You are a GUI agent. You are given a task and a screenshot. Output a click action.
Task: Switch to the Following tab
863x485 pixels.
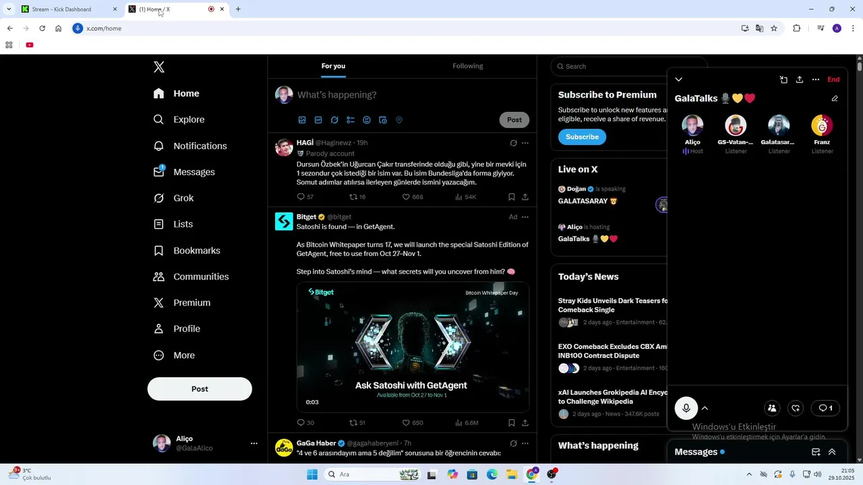(468, 66)
